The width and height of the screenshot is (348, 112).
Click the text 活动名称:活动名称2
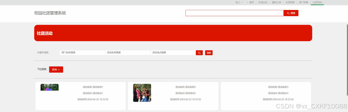[x=185, y=87]
